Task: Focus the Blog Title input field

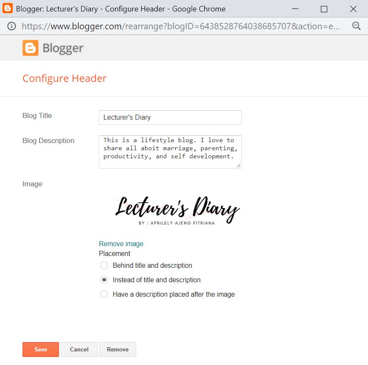Action: click(170, 118)
